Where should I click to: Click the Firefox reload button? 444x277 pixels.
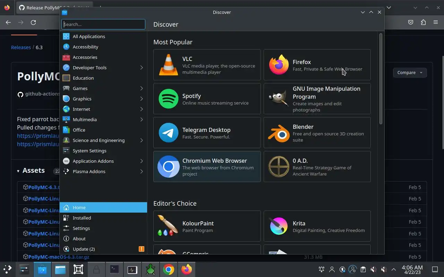click(33, 22)
